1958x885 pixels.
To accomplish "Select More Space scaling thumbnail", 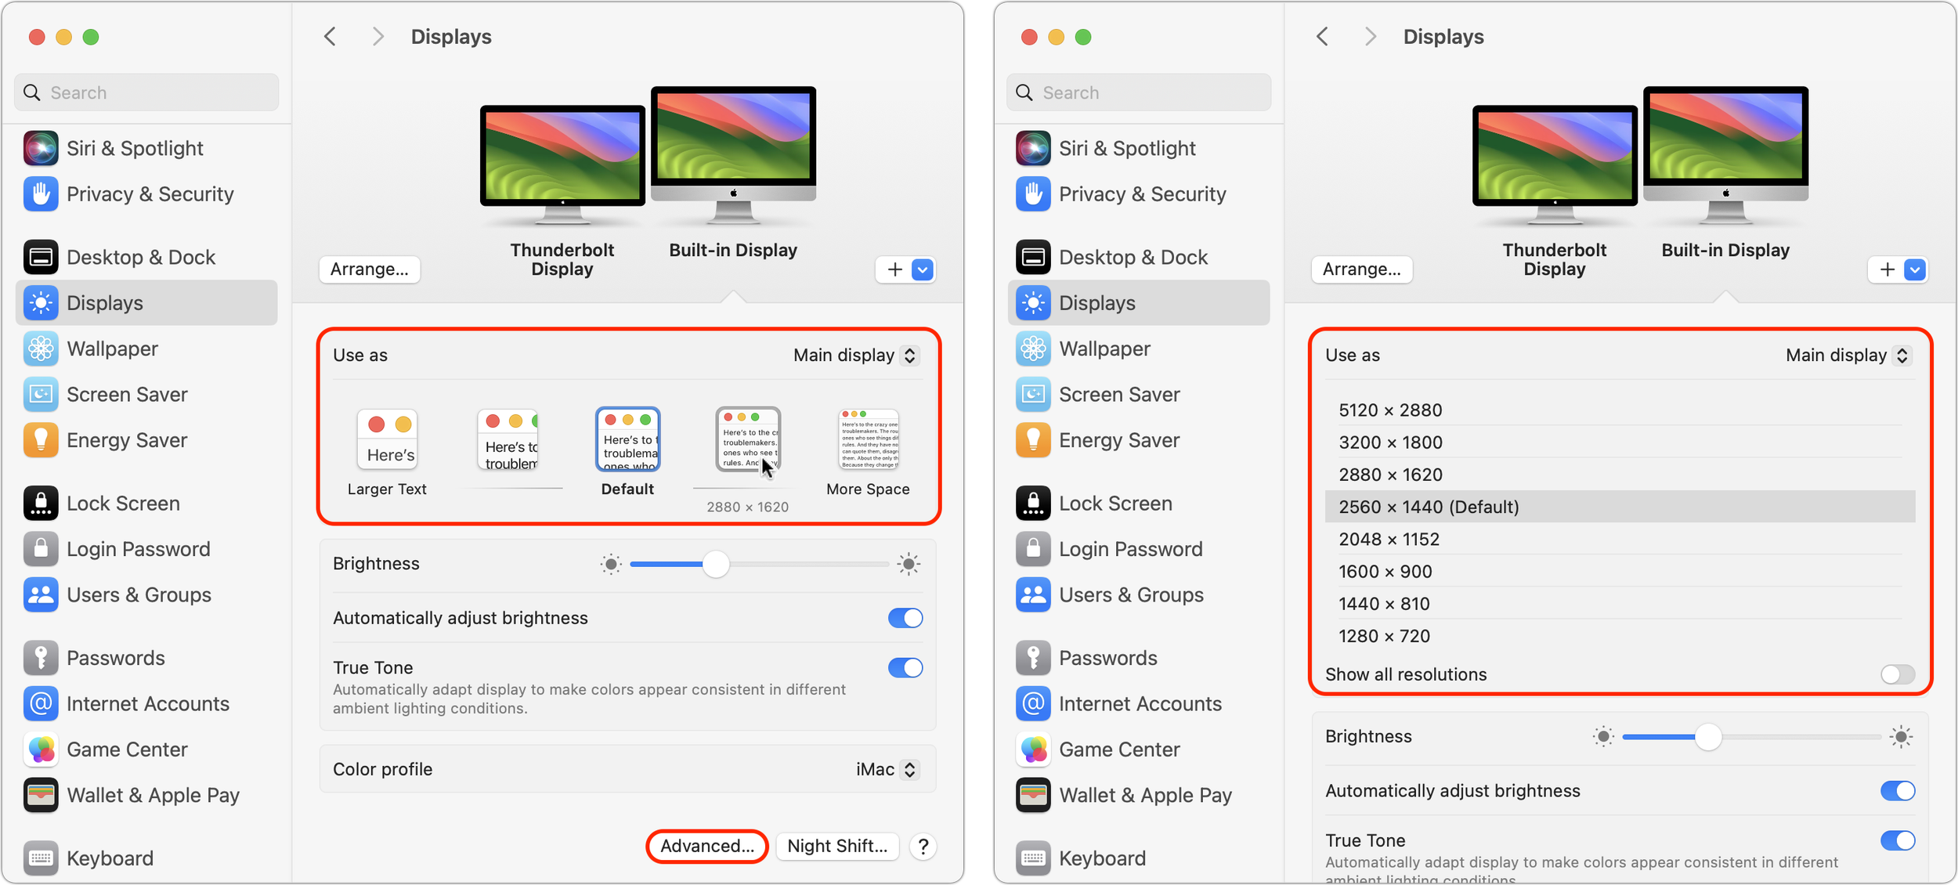I will point(868,440).
